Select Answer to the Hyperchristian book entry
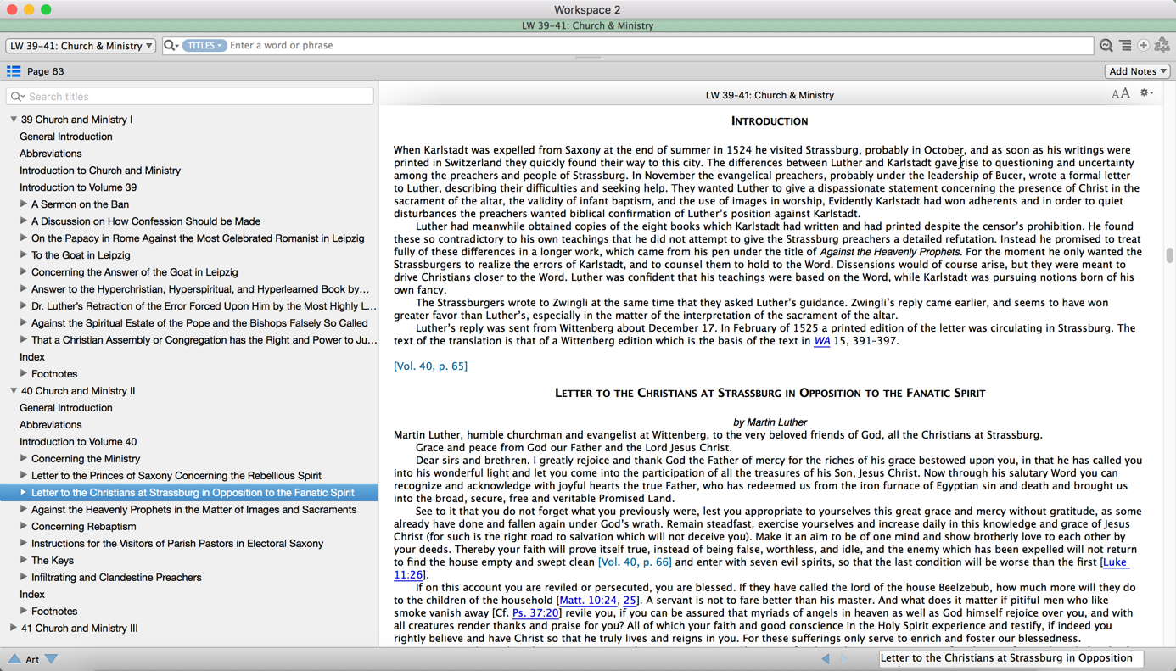This screenshot has width=1176, height=671. [x=200, y=289]
